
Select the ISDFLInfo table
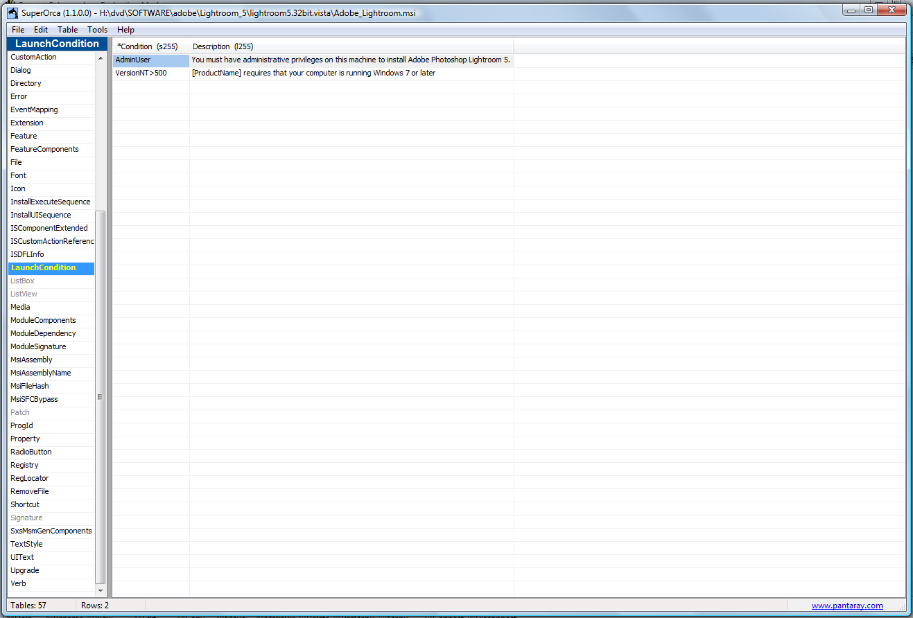tap(51, 254)
